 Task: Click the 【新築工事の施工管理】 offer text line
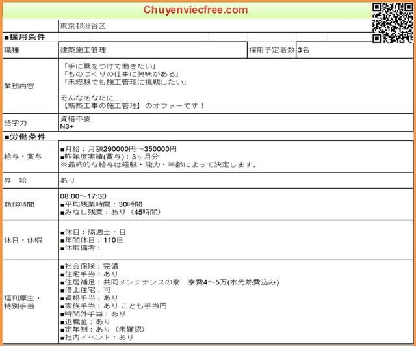132,105
